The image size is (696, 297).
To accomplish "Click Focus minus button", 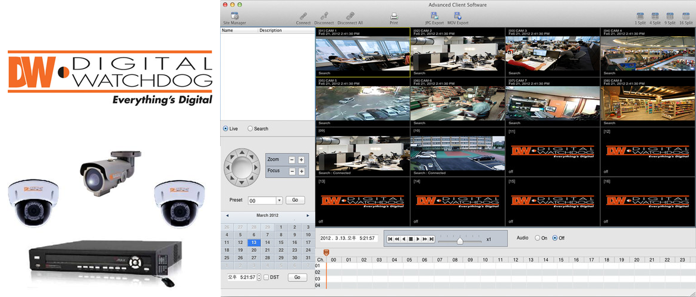I will (292, 171).
